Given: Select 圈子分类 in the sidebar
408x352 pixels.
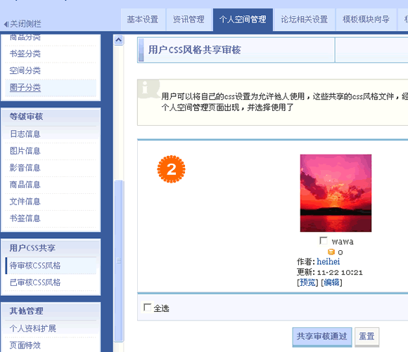Looking at the screenshot, I should tap(25, 88).
